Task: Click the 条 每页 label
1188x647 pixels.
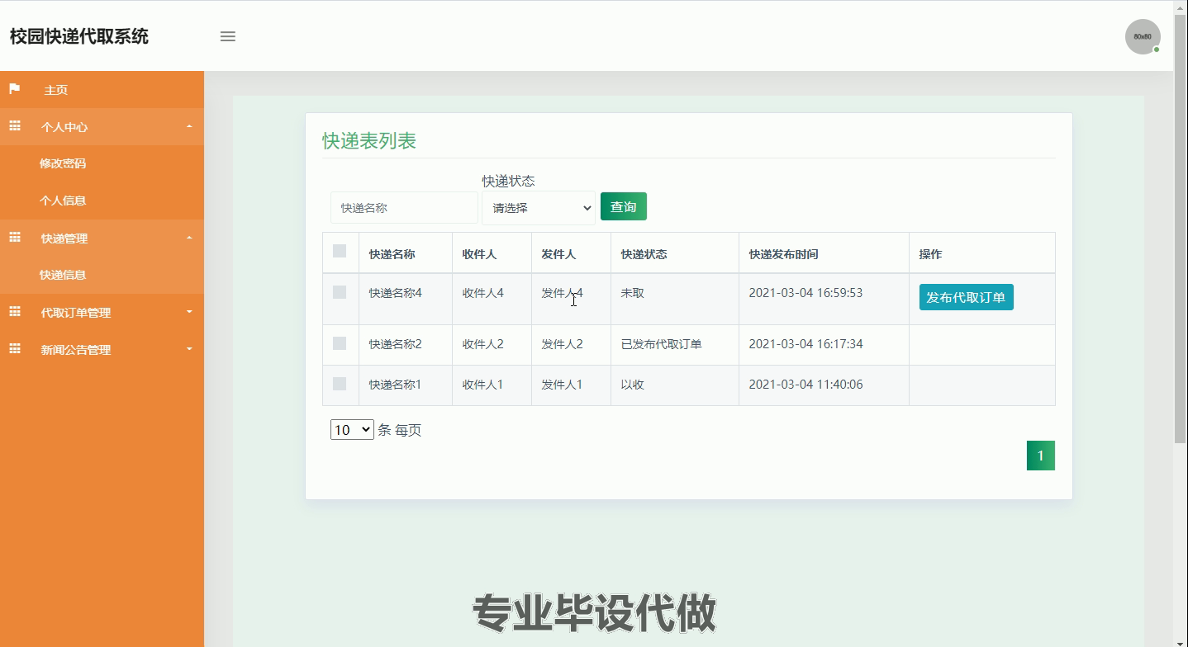Action: [400, 430]
